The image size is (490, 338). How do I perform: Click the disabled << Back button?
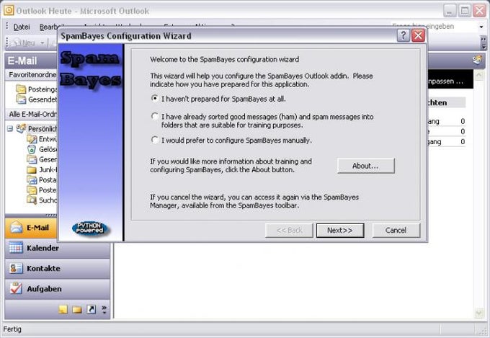[x=289, y=231]
